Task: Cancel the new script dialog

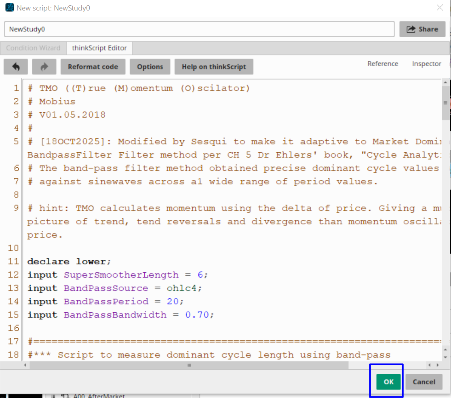Action: [x=424, y=382]
